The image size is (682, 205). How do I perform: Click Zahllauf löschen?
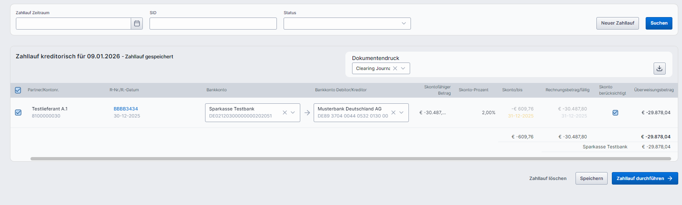(548, 178)
